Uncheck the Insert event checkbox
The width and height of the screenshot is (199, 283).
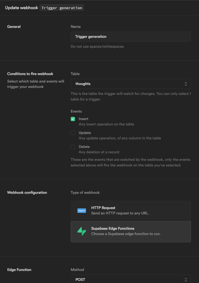[x=73, y=119]
